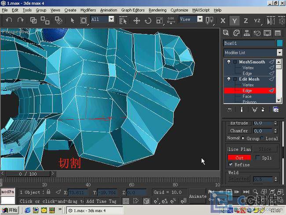
Task: Click the rectangular Selection Region icon
Action: [x=84, y=20]
